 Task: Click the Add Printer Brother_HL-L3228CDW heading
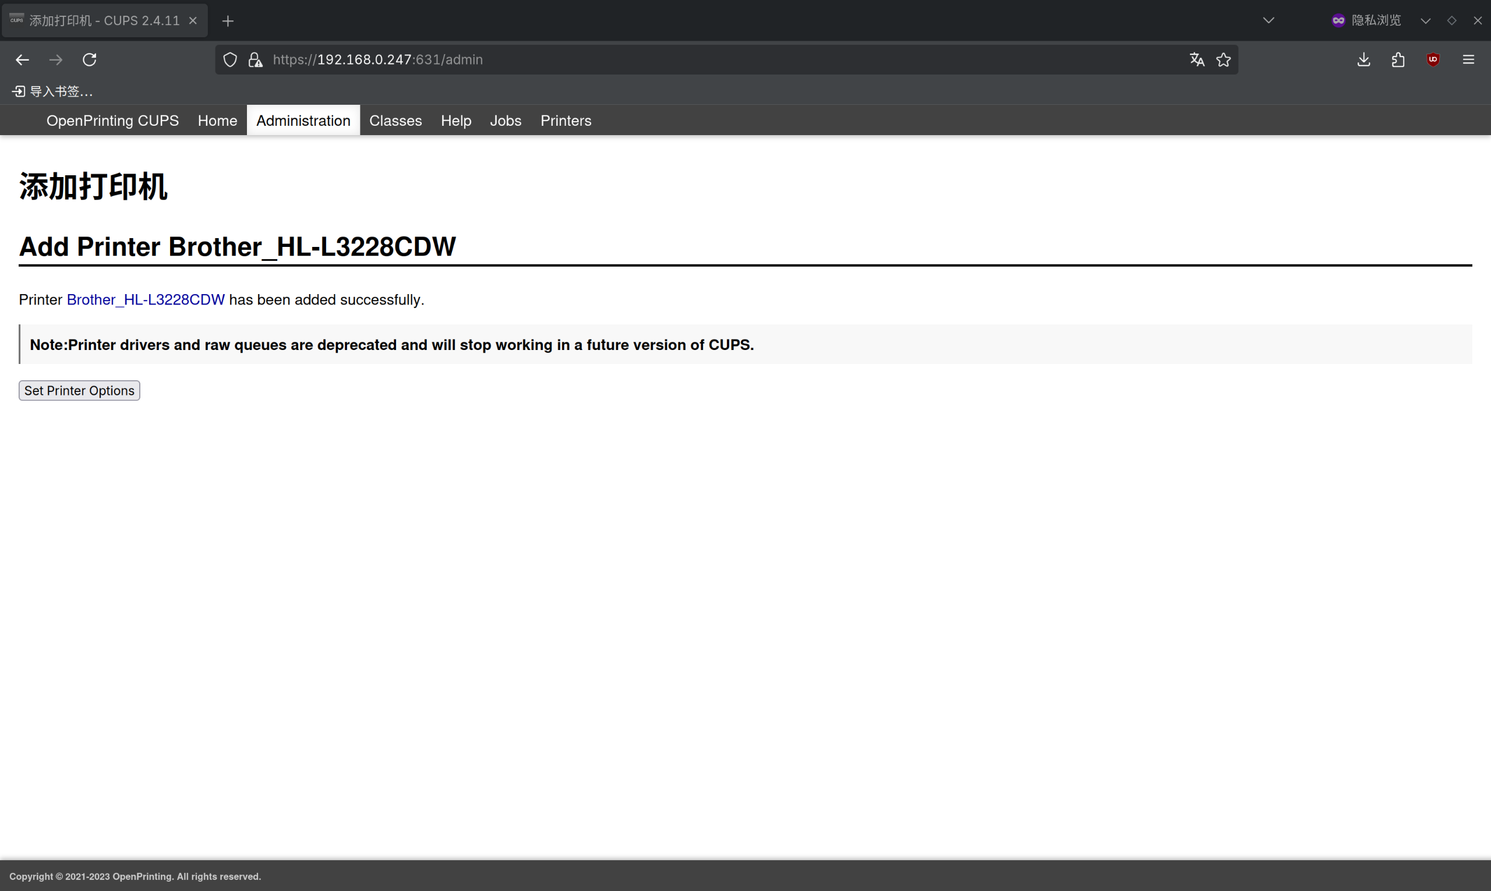pos(237,247)
